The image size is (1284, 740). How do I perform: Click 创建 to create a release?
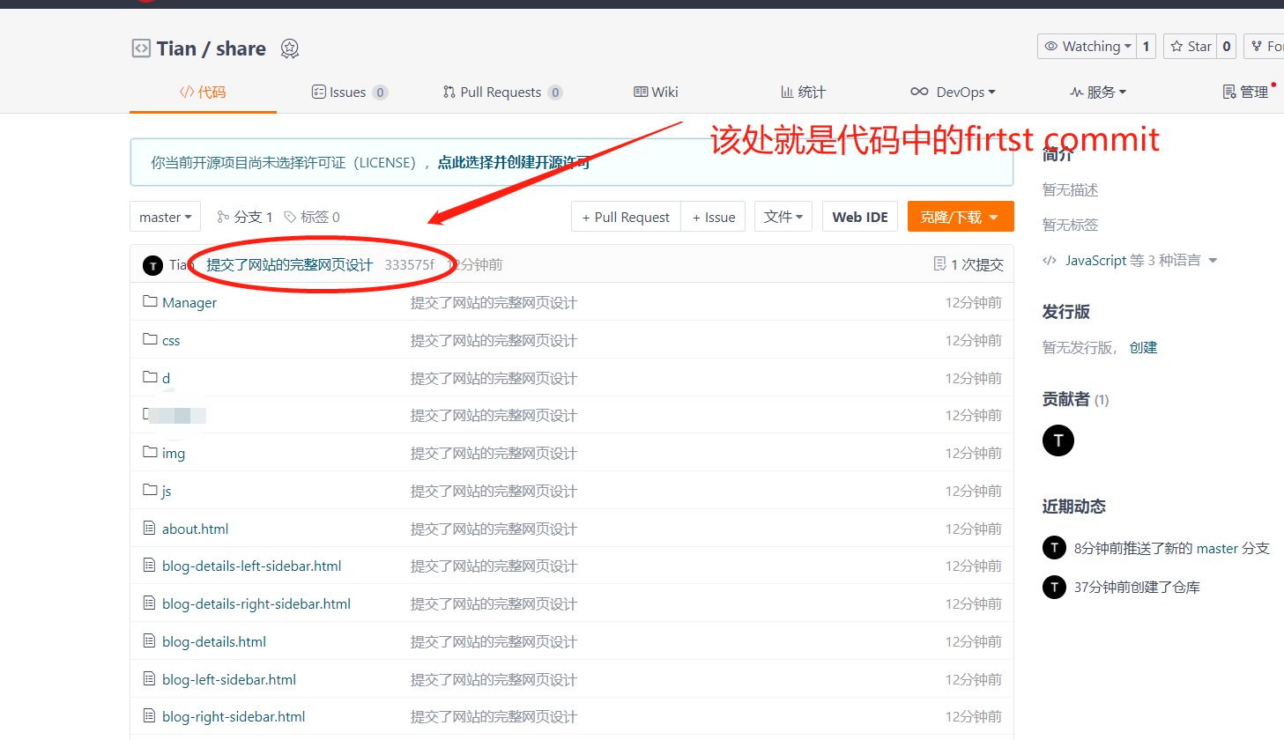point(1143,347)
